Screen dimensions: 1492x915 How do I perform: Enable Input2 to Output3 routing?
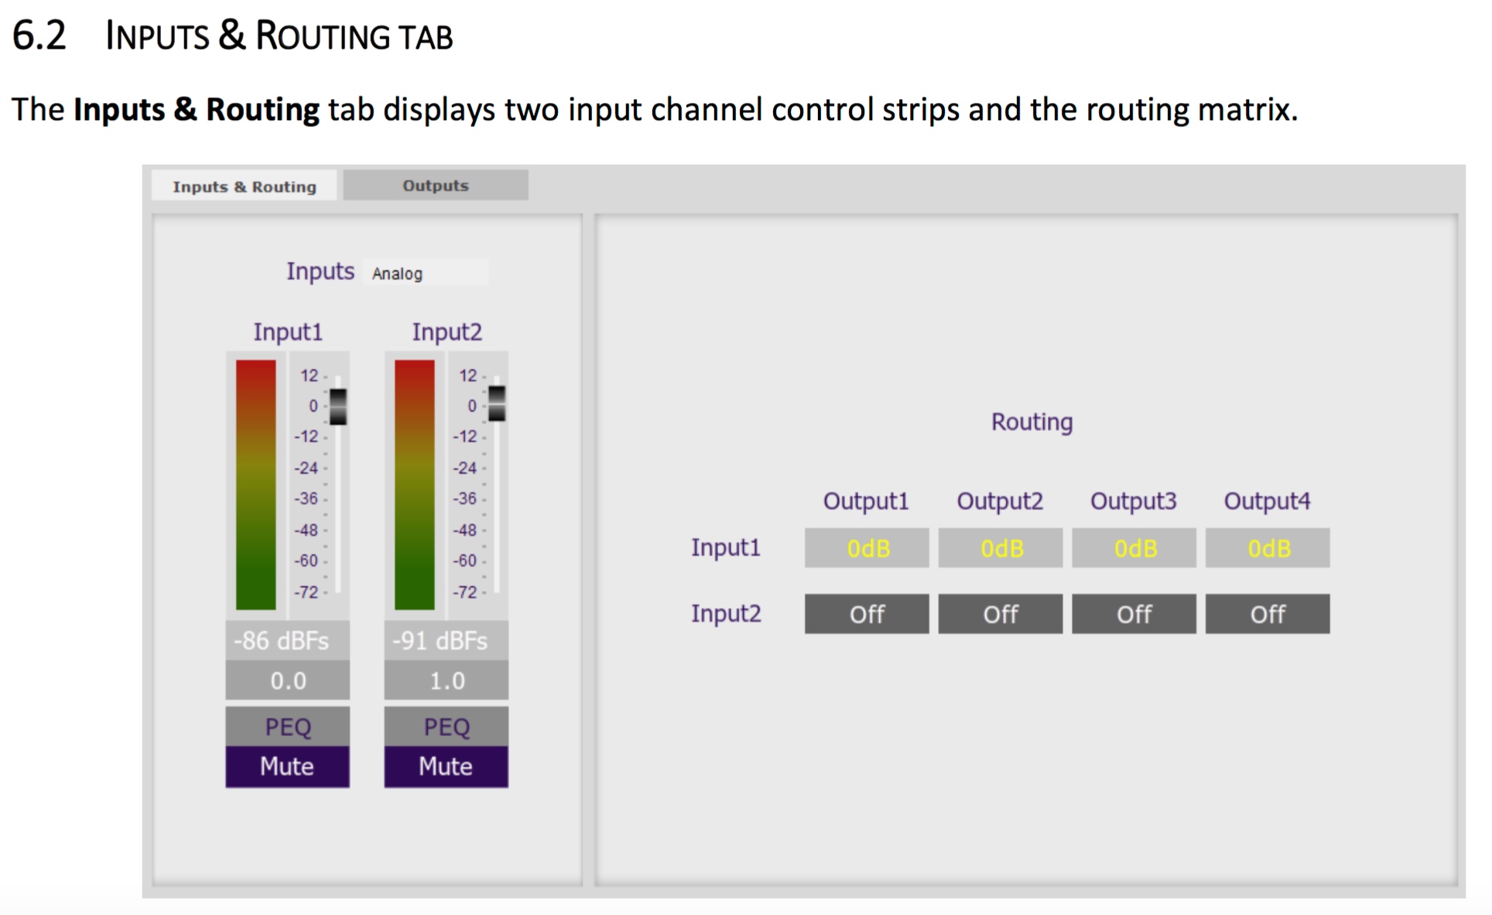click(x=1134, y=614)
